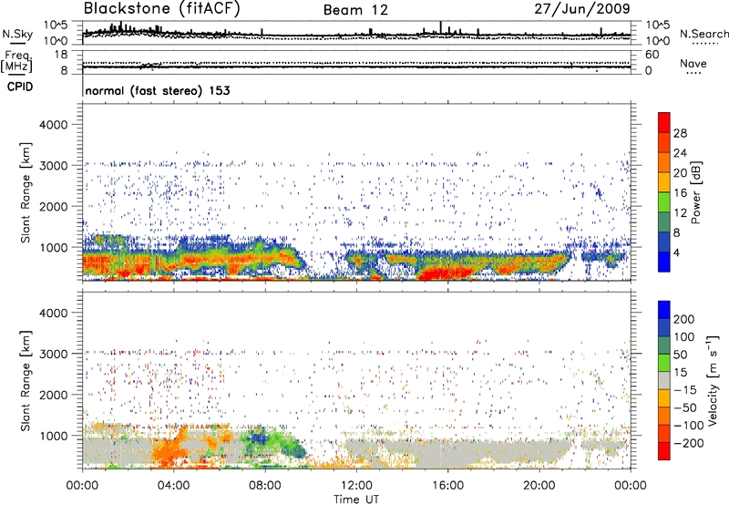Click the '20:00' time axis tick
729x505 pixels.
point(539,486)
